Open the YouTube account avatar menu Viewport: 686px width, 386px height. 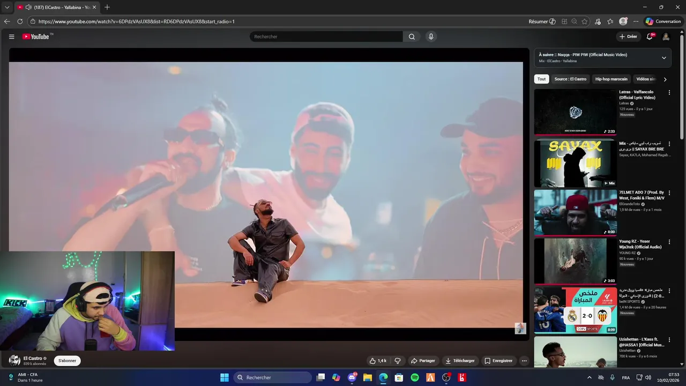[x=666, y=36]
